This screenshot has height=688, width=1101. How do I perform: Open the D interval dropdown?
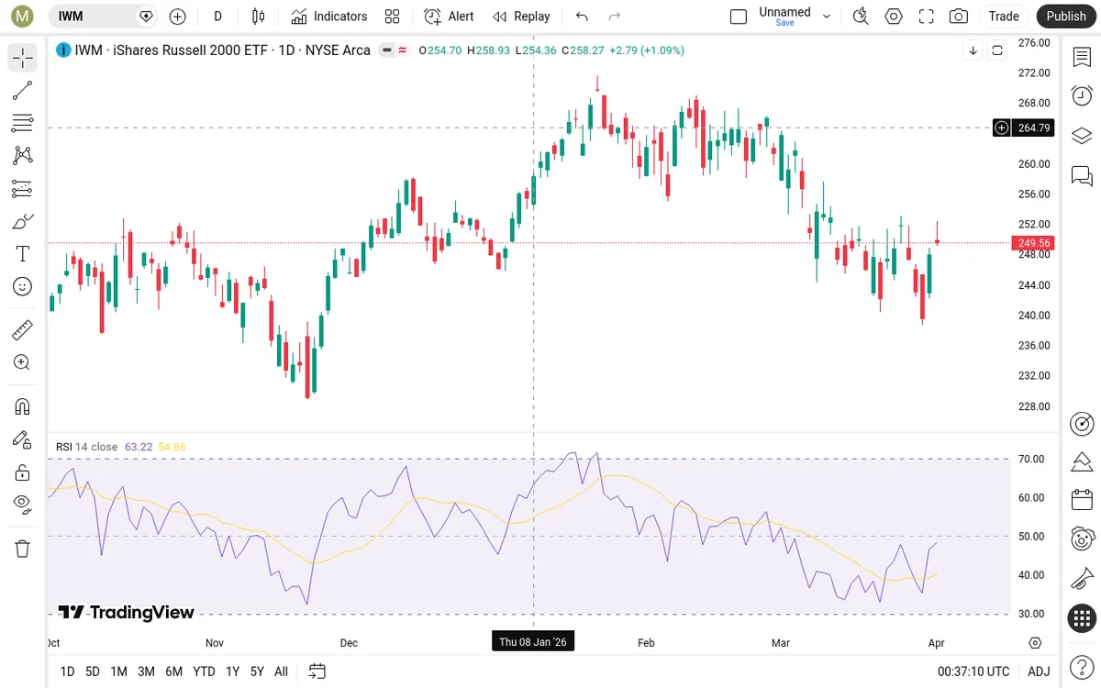[x=217, y=17]
